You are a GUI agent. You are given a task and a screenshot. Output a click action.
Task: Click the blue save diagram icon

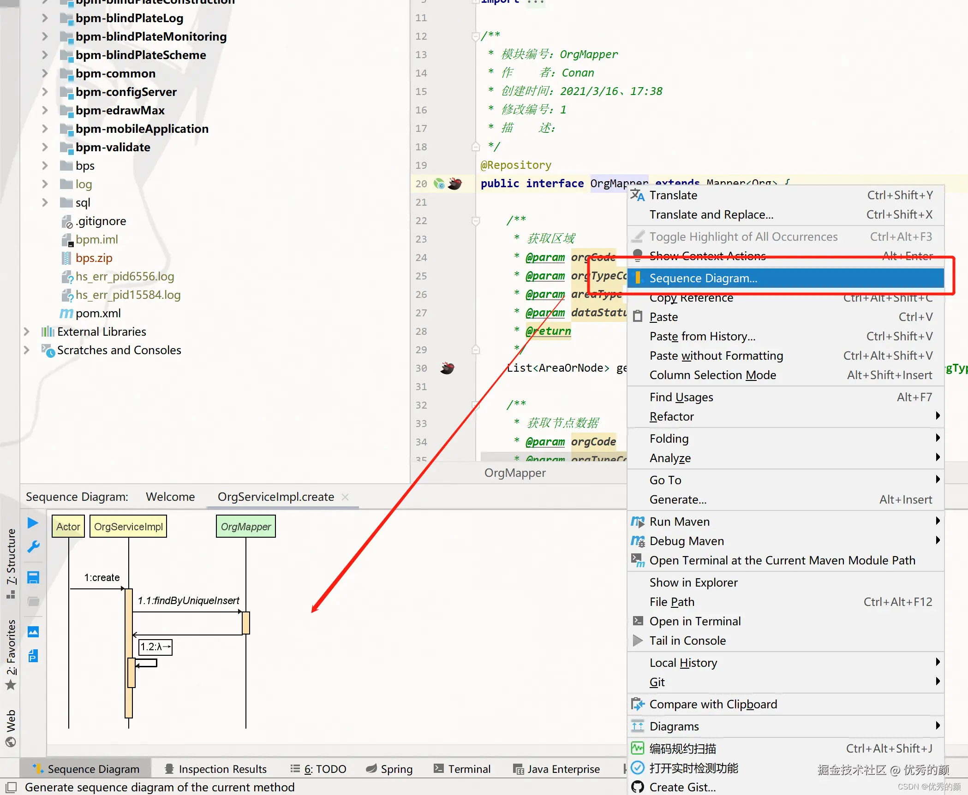pyautogui.click(x=33, y=577)
